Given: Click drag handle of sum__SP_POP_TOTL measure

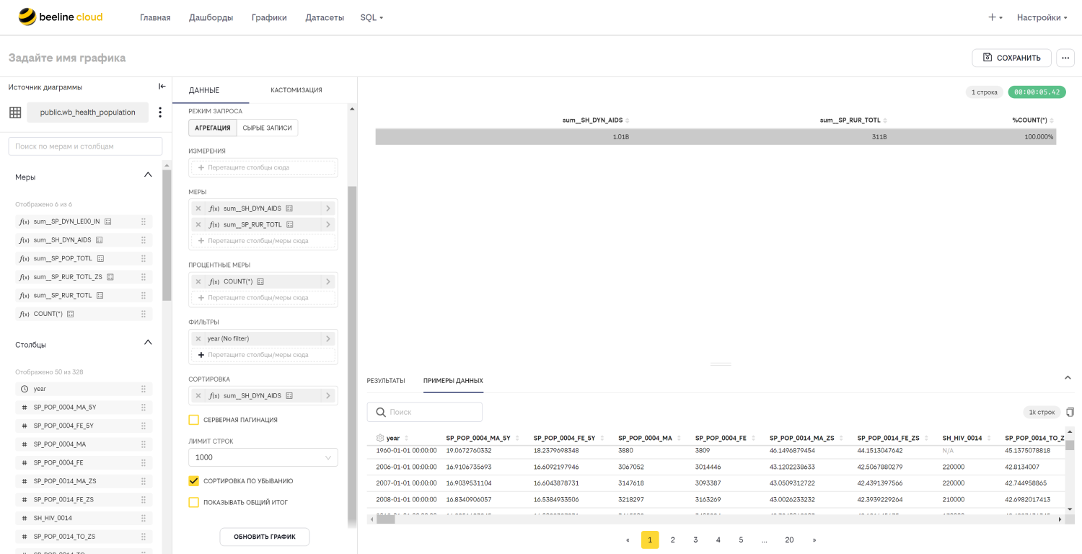Looking at the screenshot, I should click(x=144, y=258).
